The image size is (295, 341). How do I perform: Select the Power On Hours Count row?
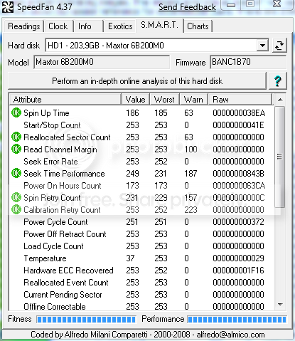coord(141,185)
